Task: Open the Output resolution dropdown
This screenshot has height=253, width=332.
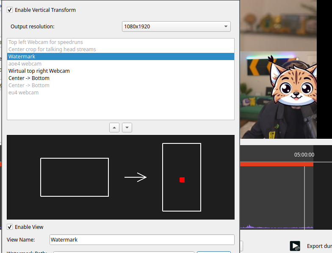Action: [176, 27]
